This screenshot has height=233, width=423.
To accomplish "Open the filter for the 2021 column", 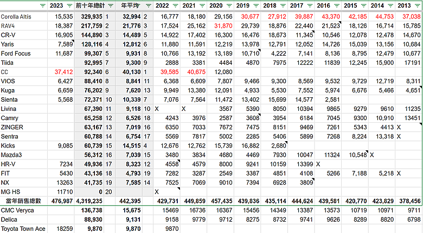I will (x=202, y=5).
